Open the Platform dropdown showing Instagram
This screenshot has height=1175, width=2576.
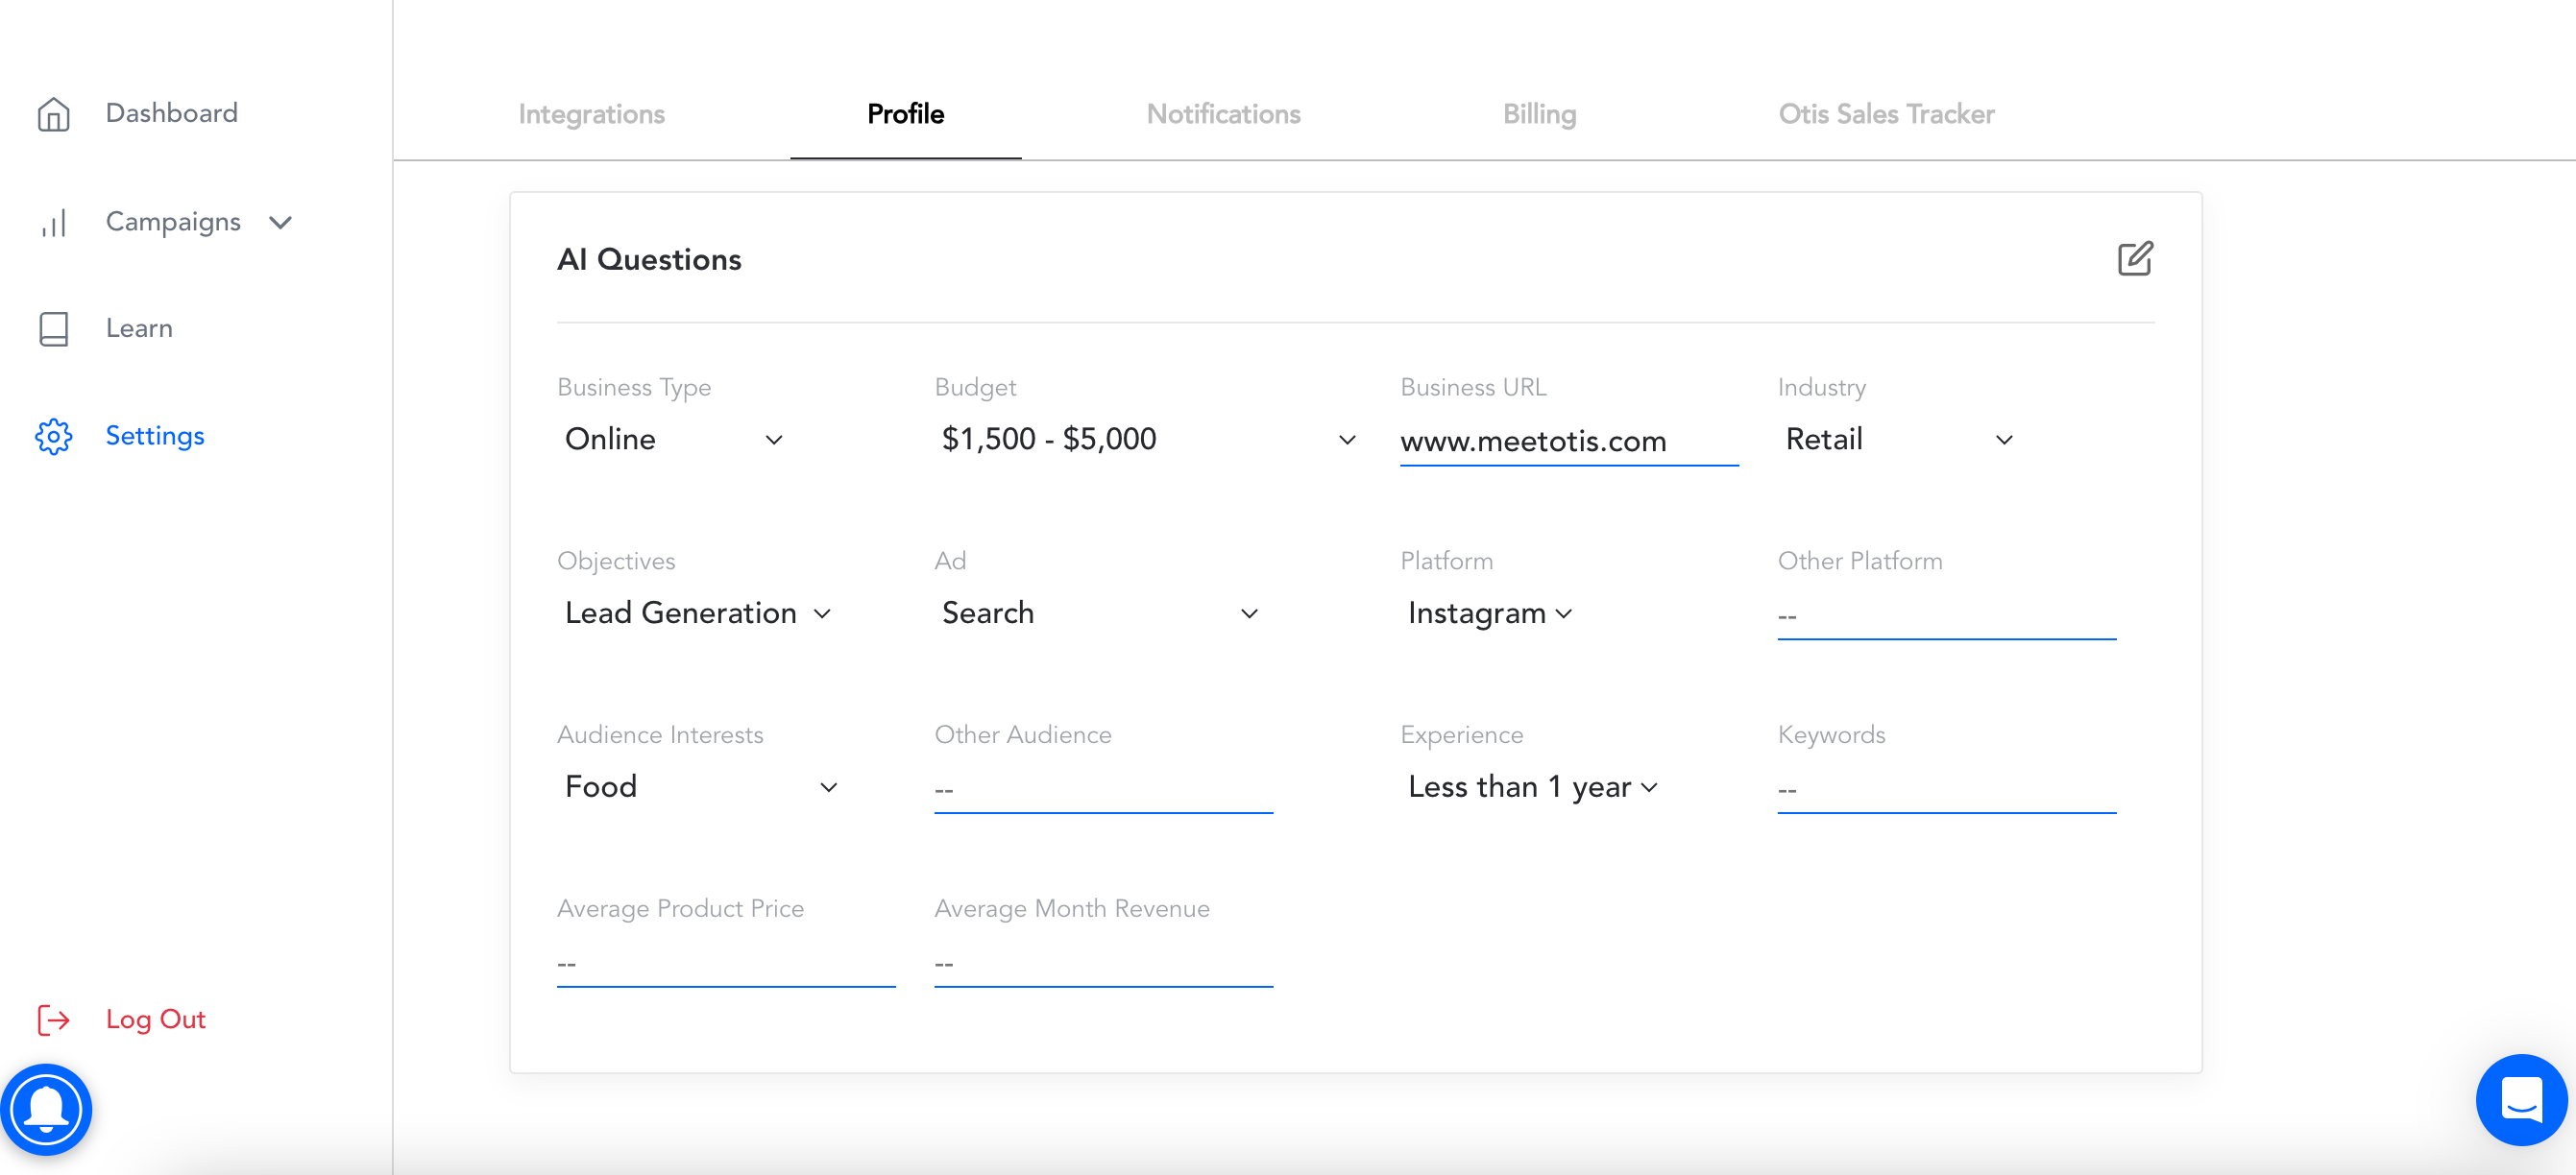pyautogui.click(x=1489, y=613)
